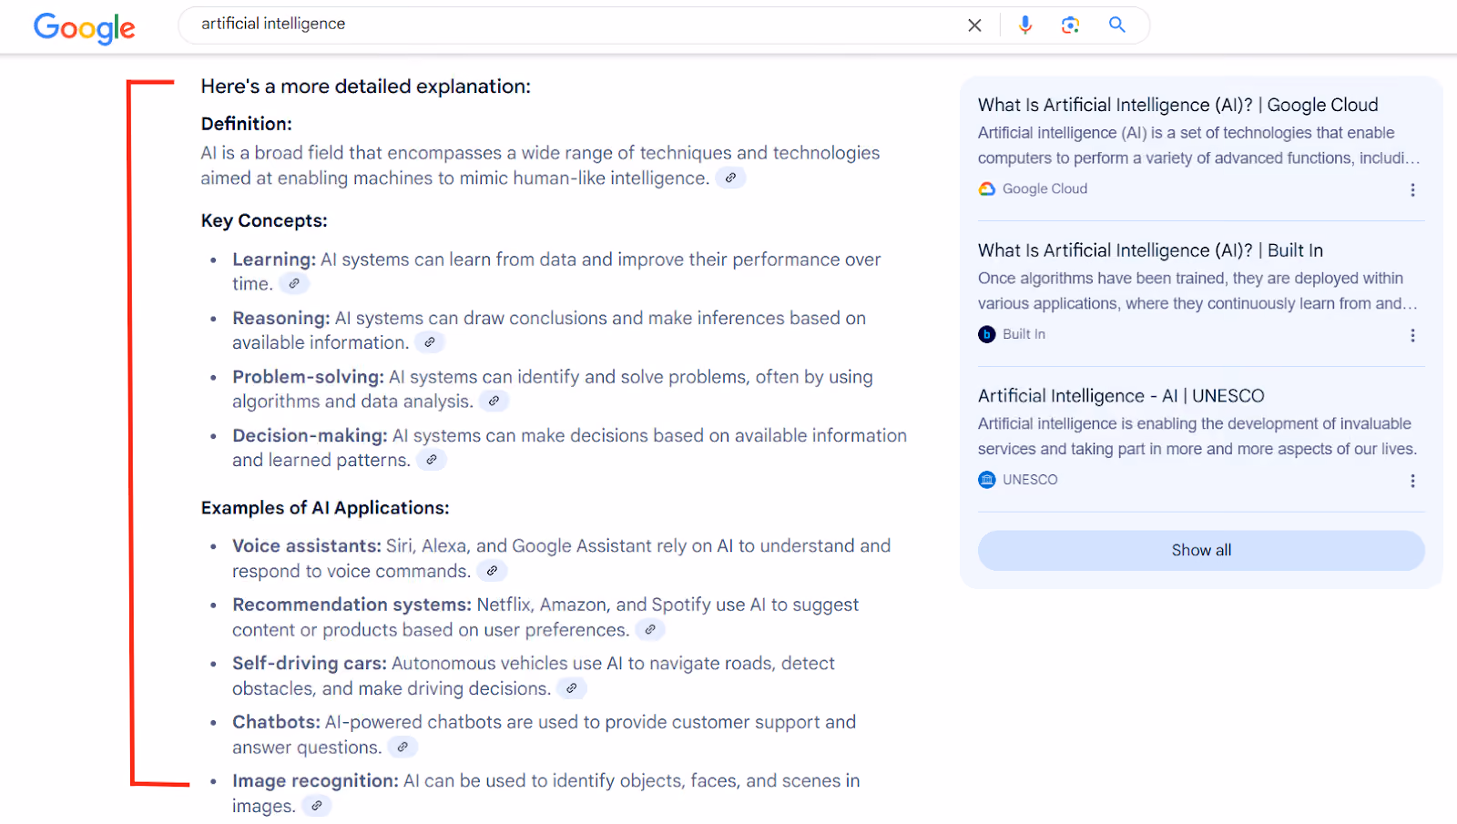Open source link icon after Decision-making bullet

432,460
